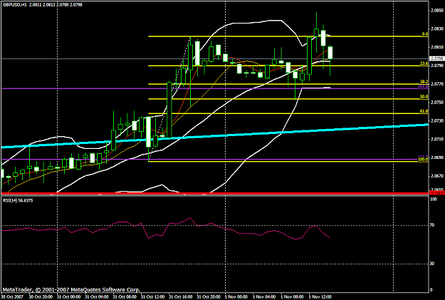Select the 2.0770 price axis label

coord(437,84)
